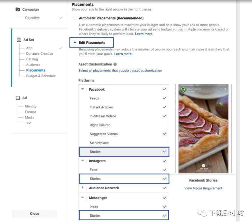Uncheck the Facebook Feeds placement checkbox
Screen dimensions: 252x224
click(165, 98)
